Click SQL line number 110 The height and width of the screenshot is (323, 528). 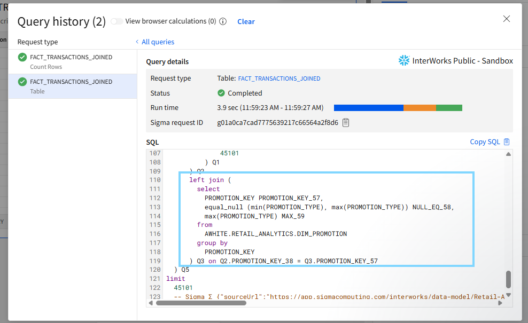coord(155,180)
